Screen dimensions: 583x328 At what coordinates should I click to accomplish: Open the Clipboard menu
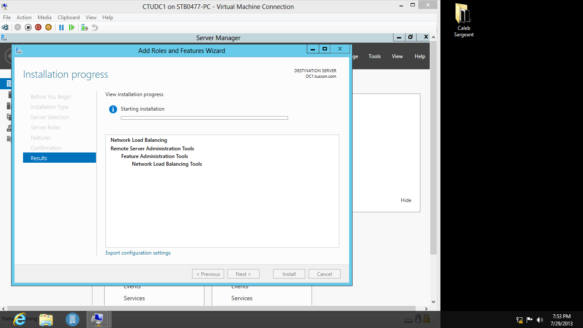tap(69, 18)
